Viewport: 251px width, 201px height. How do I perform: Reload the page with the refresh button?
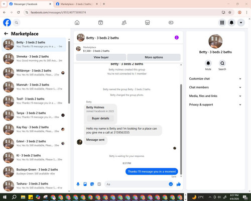pos(19,13)
